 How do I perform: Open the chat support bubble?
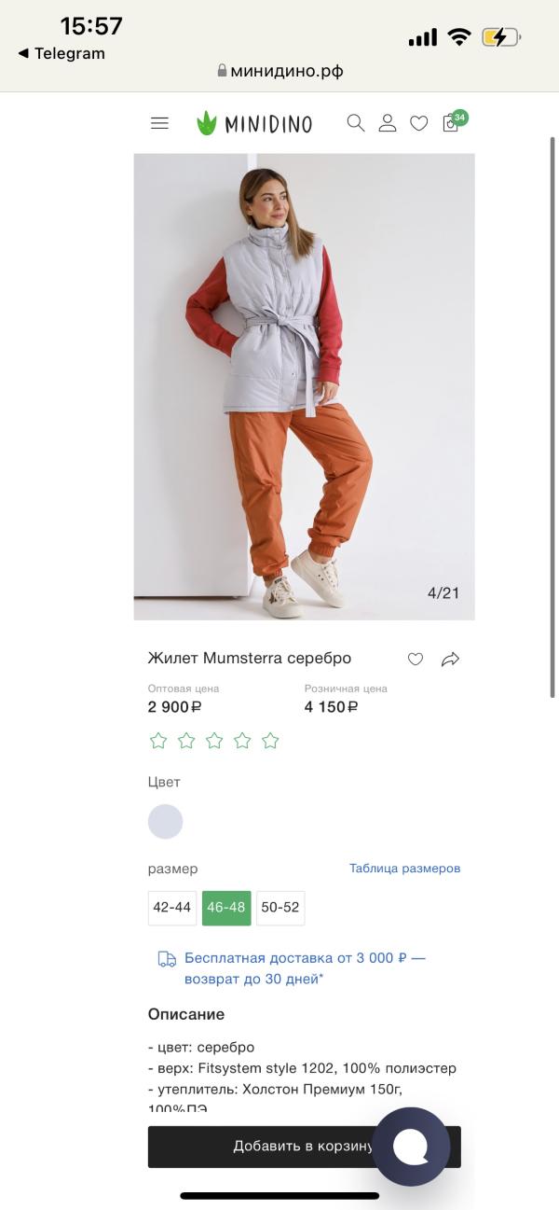tap(411, 1147)
